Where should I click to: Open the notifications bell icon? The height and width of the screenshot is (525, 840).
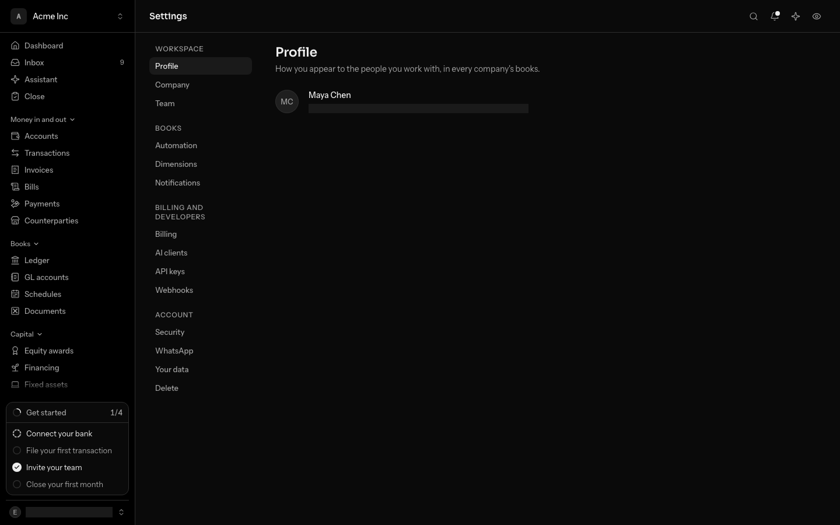tap(775, 16)
